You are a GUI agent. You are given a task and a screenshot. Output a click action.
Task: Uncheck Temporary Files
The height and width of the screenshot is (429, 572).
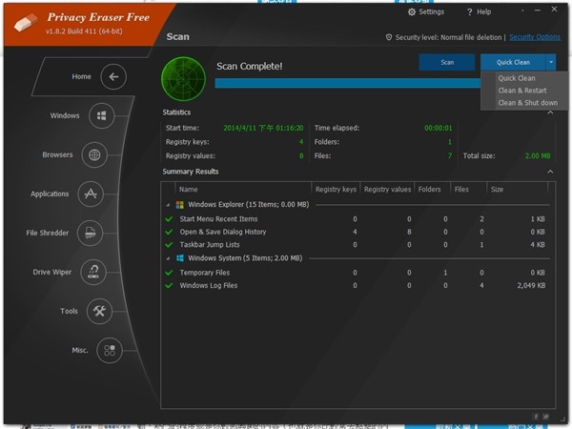(169, 273)
